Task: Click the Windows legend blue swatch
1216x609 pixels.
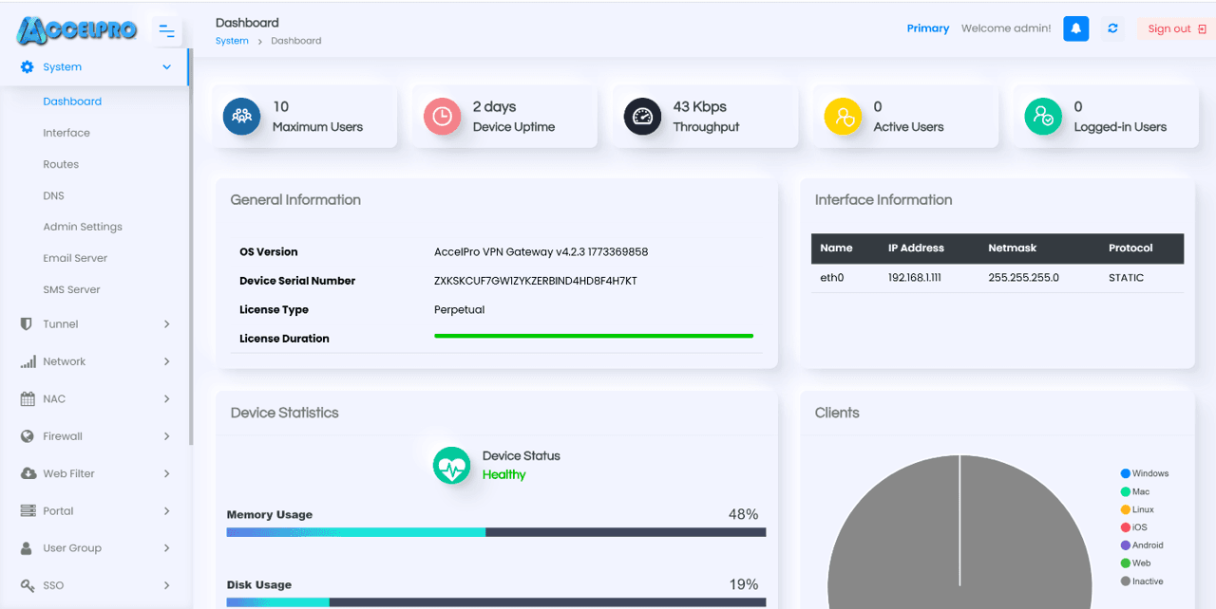Action: click(x=1126, y=473)
